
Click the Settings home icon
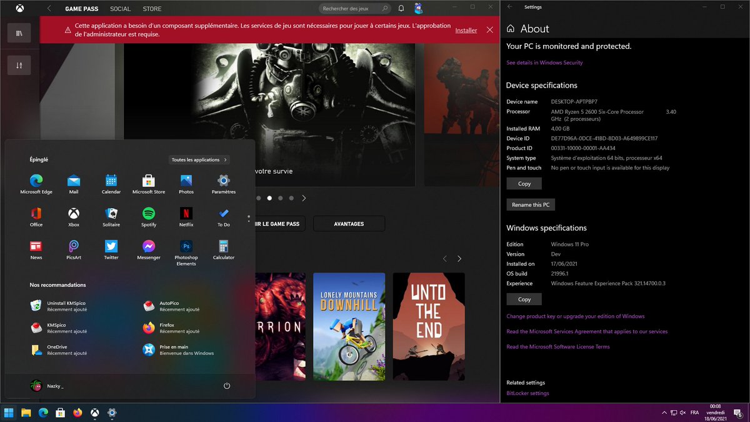(511, 29)
